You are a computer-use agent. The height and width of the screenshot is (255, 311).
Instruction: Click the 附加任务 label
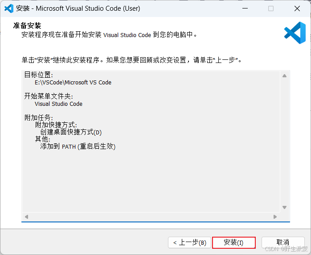(39, 117)
